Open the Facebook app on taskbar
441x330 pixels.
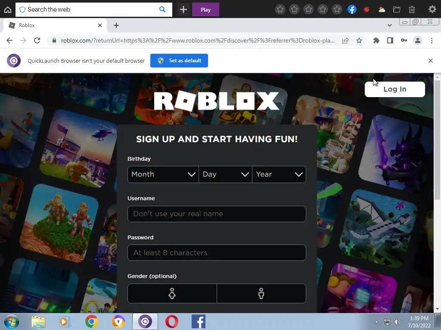point(199,321)
